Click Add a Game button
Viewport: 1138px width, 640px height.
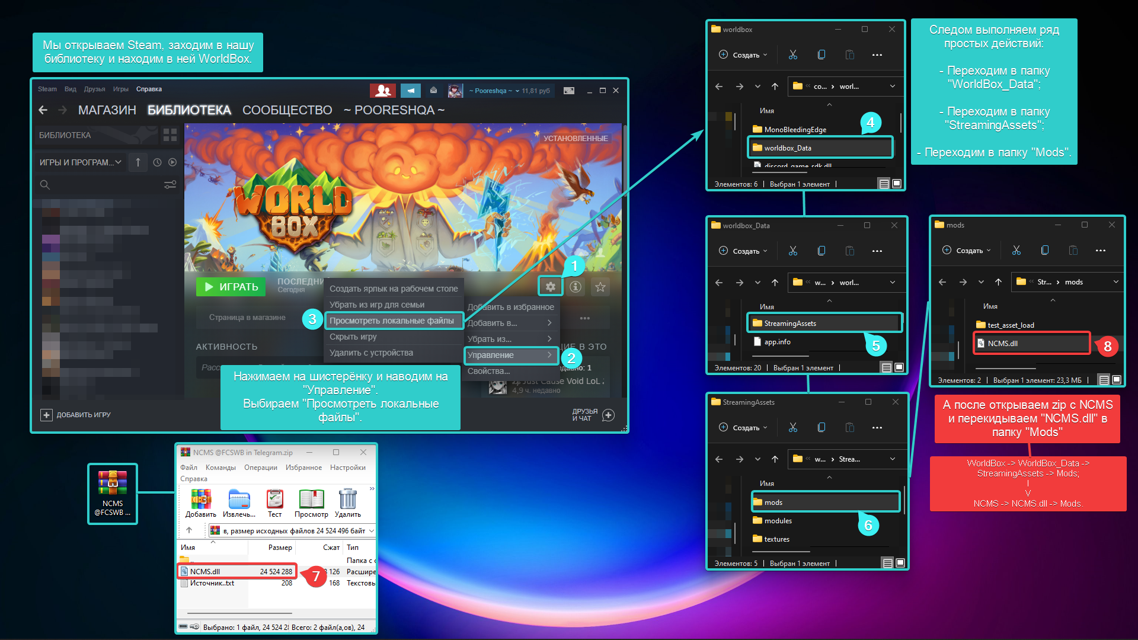(75, 415)
